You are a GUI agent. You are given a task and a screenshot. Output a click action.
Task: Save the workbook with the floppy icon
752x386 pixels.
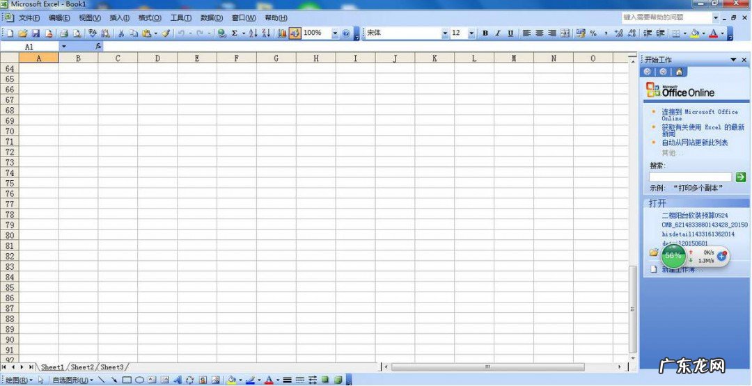(x=36, y=33)
